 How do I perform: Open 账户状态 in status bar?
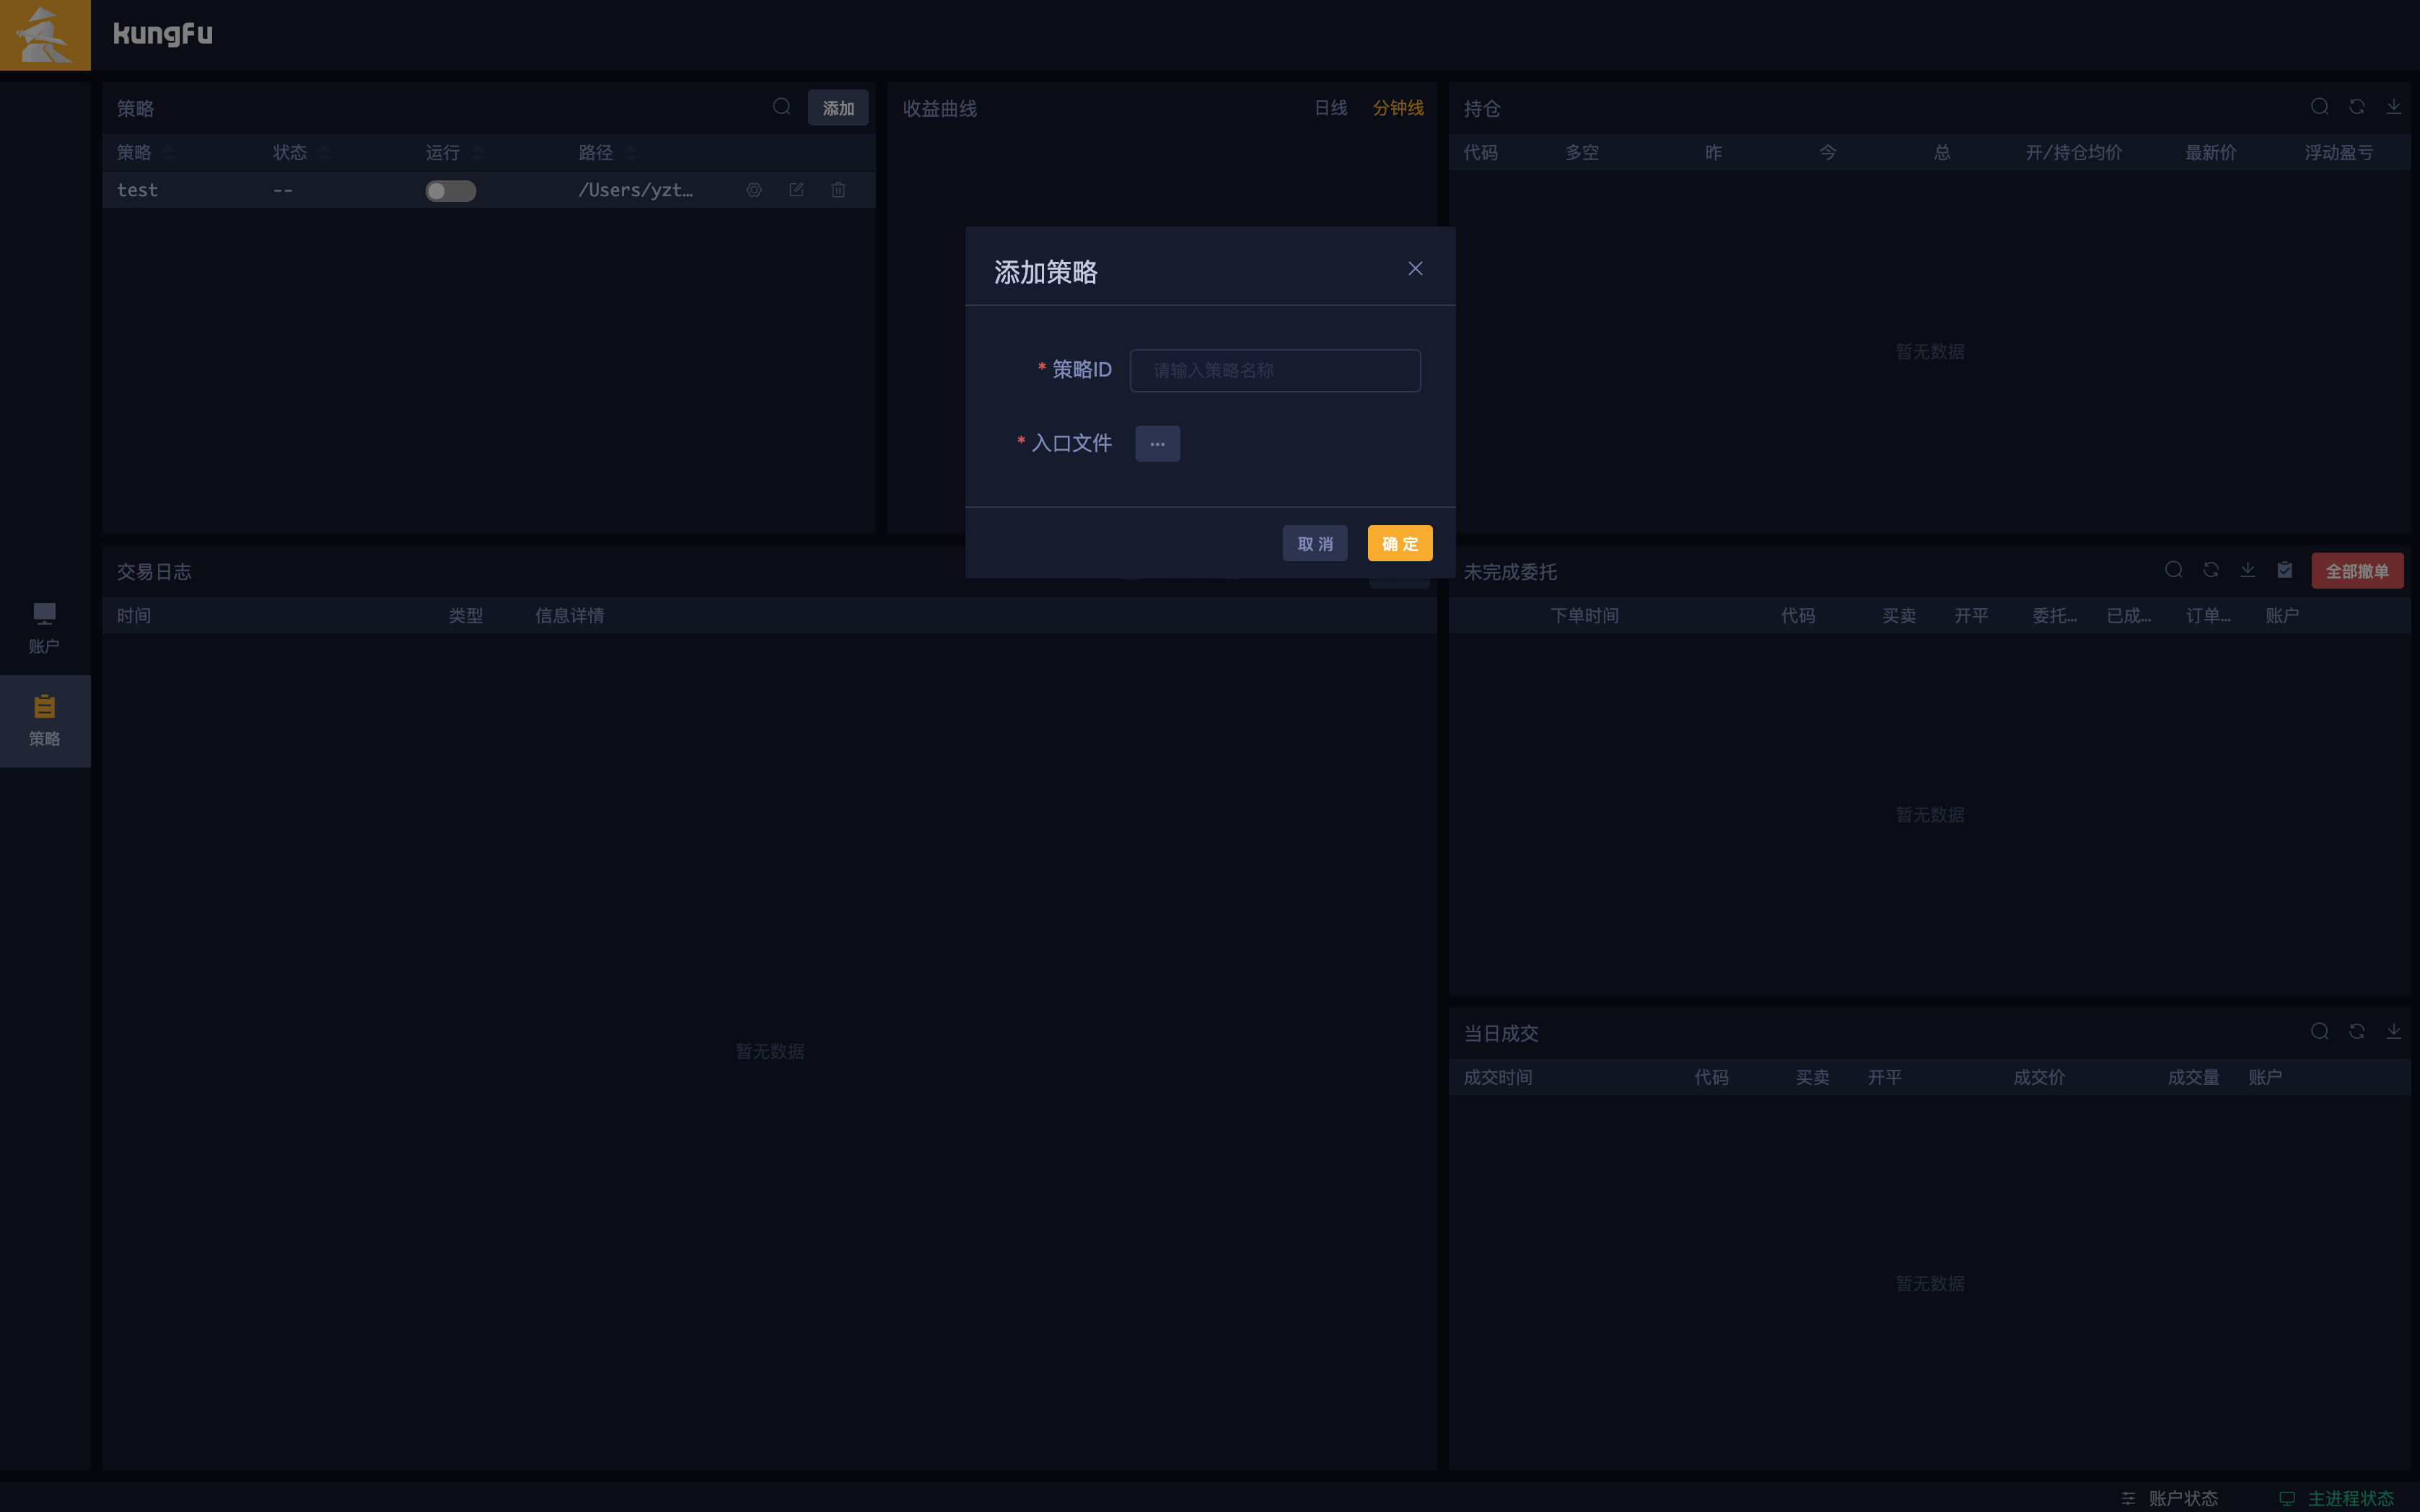point(2170,1498)
